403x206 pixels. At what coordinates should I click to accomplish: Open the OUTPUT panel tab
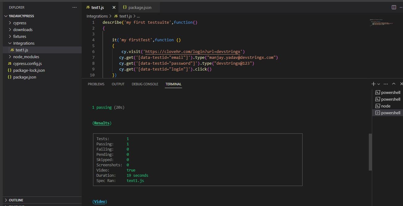(118, 84)
